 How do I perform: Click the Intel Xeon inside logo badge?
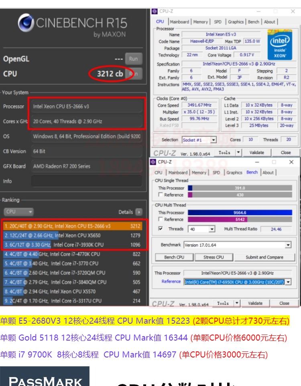pyautogui.click(x=280, y=45)
